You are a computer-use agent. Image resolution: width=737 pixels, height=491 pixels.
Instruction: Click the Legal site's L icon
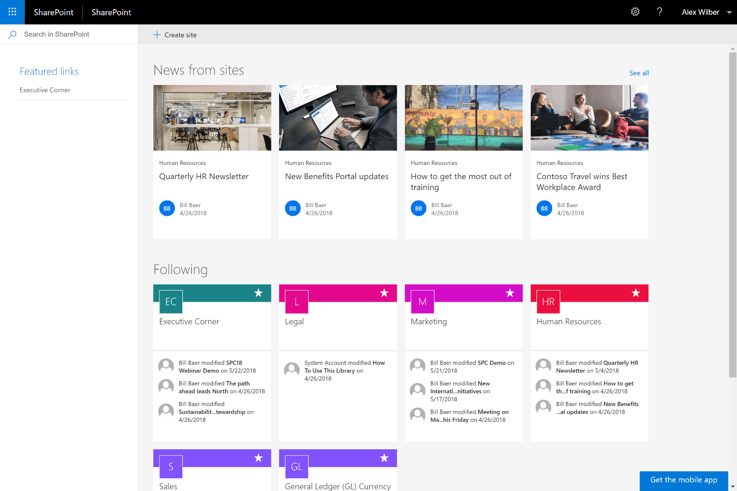296,301
